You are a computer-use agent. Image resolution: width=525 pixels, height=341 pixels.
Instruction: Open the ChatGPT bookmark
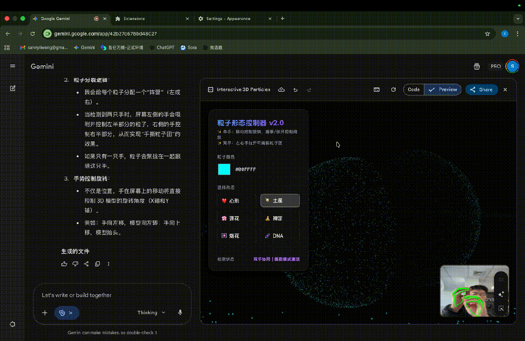pyautogui.click(x=162, y=48)
